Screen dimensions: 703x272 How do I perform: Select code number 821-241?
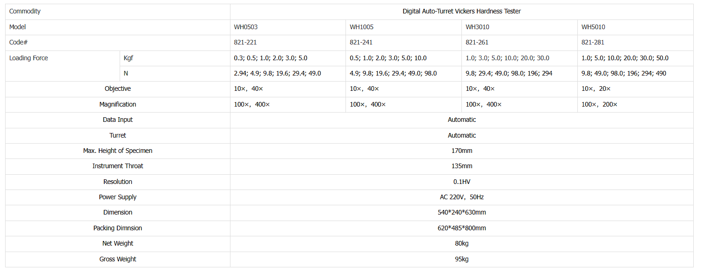361,43
